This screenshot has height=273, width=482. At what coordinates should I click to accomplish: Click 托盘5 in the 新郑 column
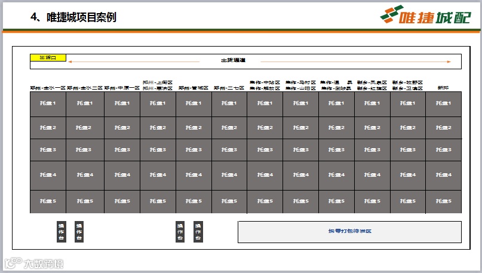[x=443, y=201]
